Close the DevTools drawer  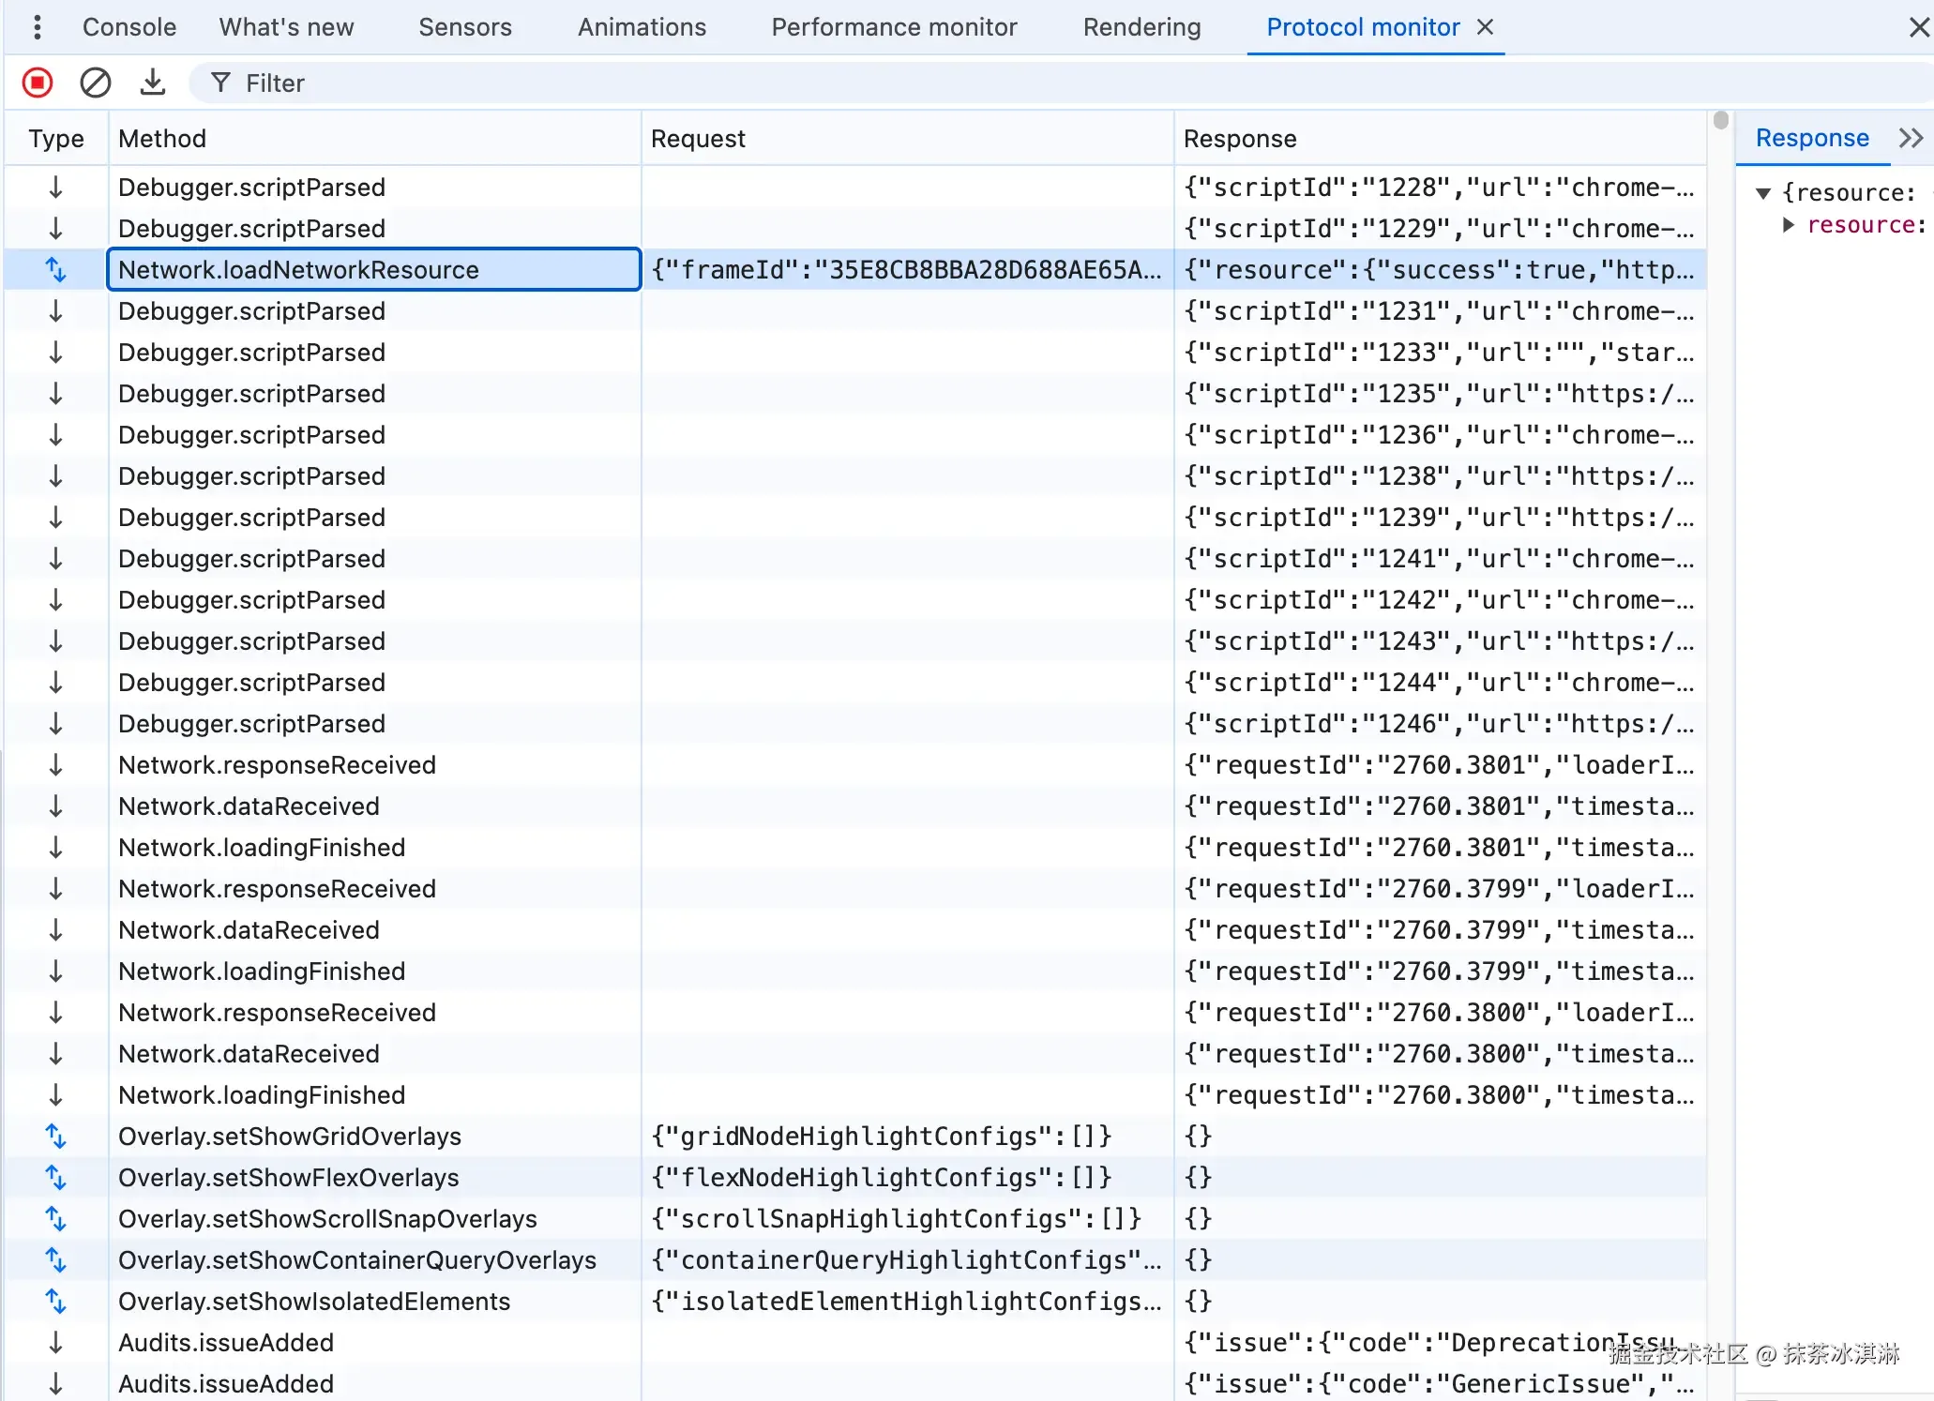pyautogui.click(x=1919, y=27)
